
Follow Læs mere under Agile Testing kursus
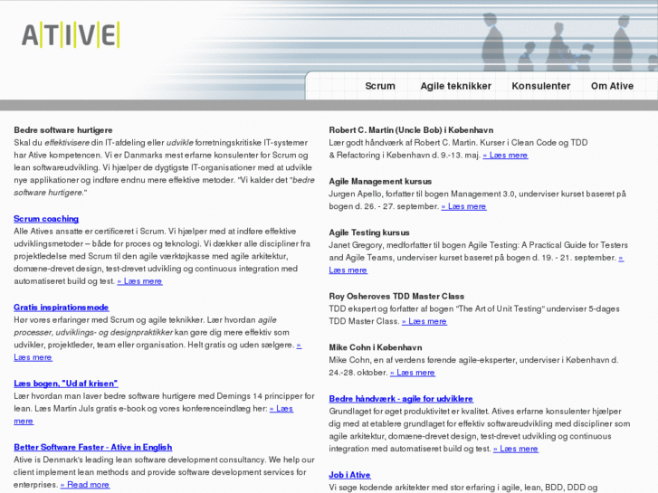coord(348,270)
